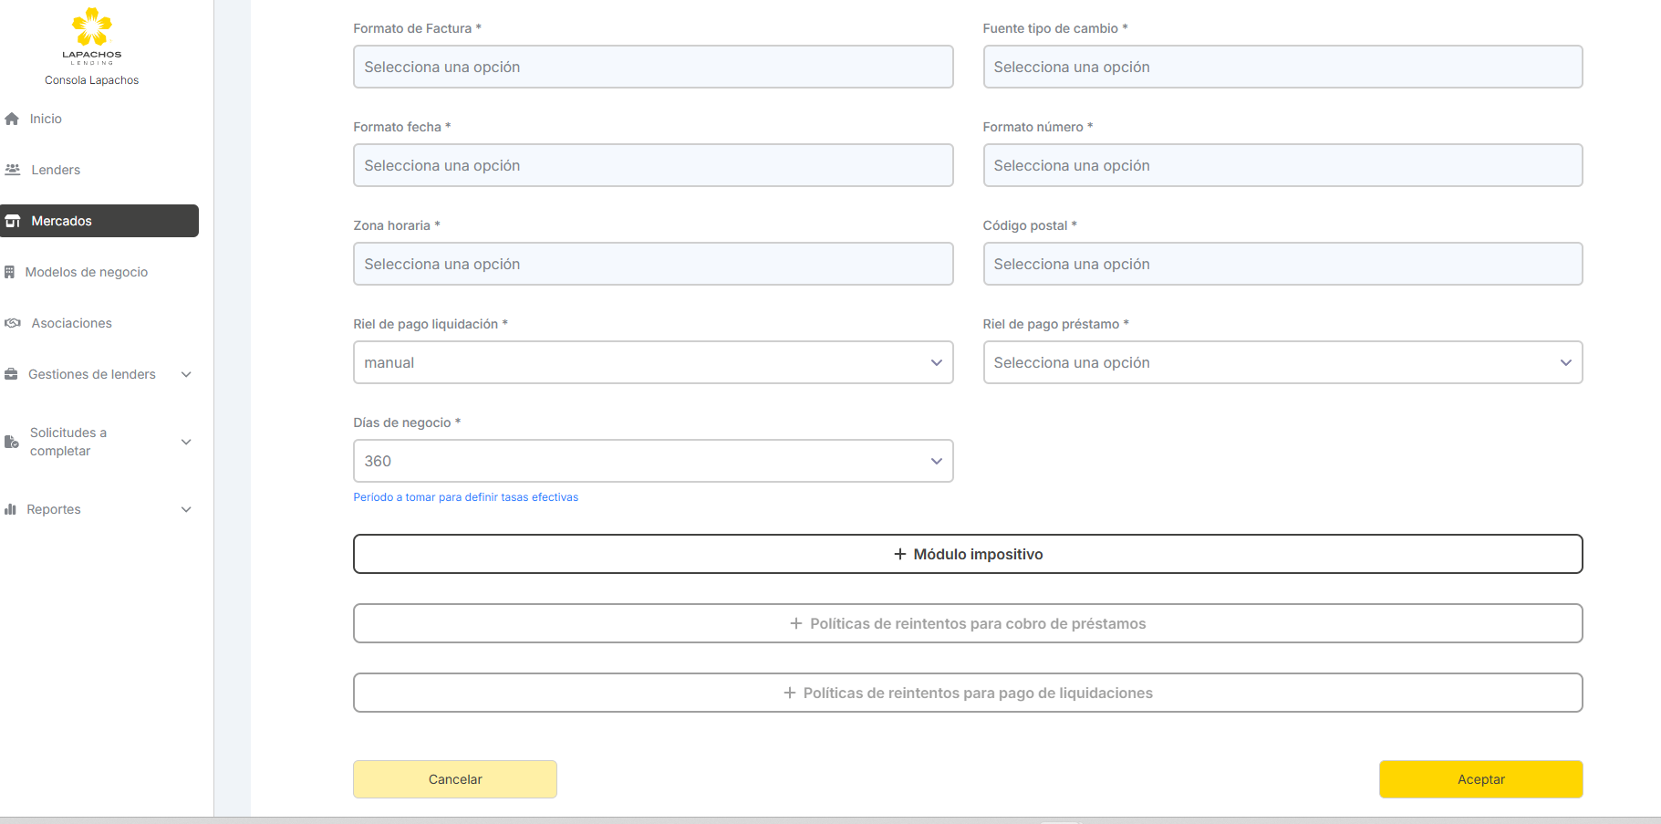
Task: Go to Modelos de negocio menu item
Action: click(87, 272)
